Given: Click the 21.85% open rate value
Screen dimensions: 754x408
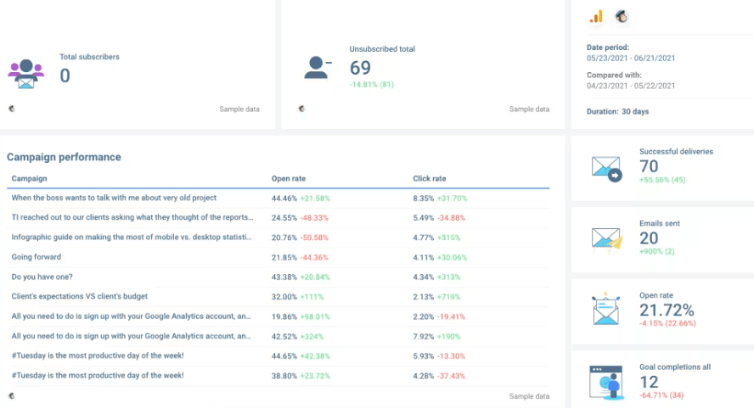Looking at the screenshot, I should click(284, 258).
